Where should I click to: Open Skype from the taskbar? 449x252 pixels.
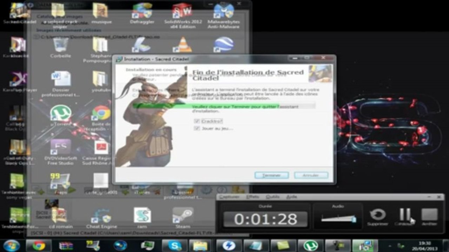coord(175,245)
